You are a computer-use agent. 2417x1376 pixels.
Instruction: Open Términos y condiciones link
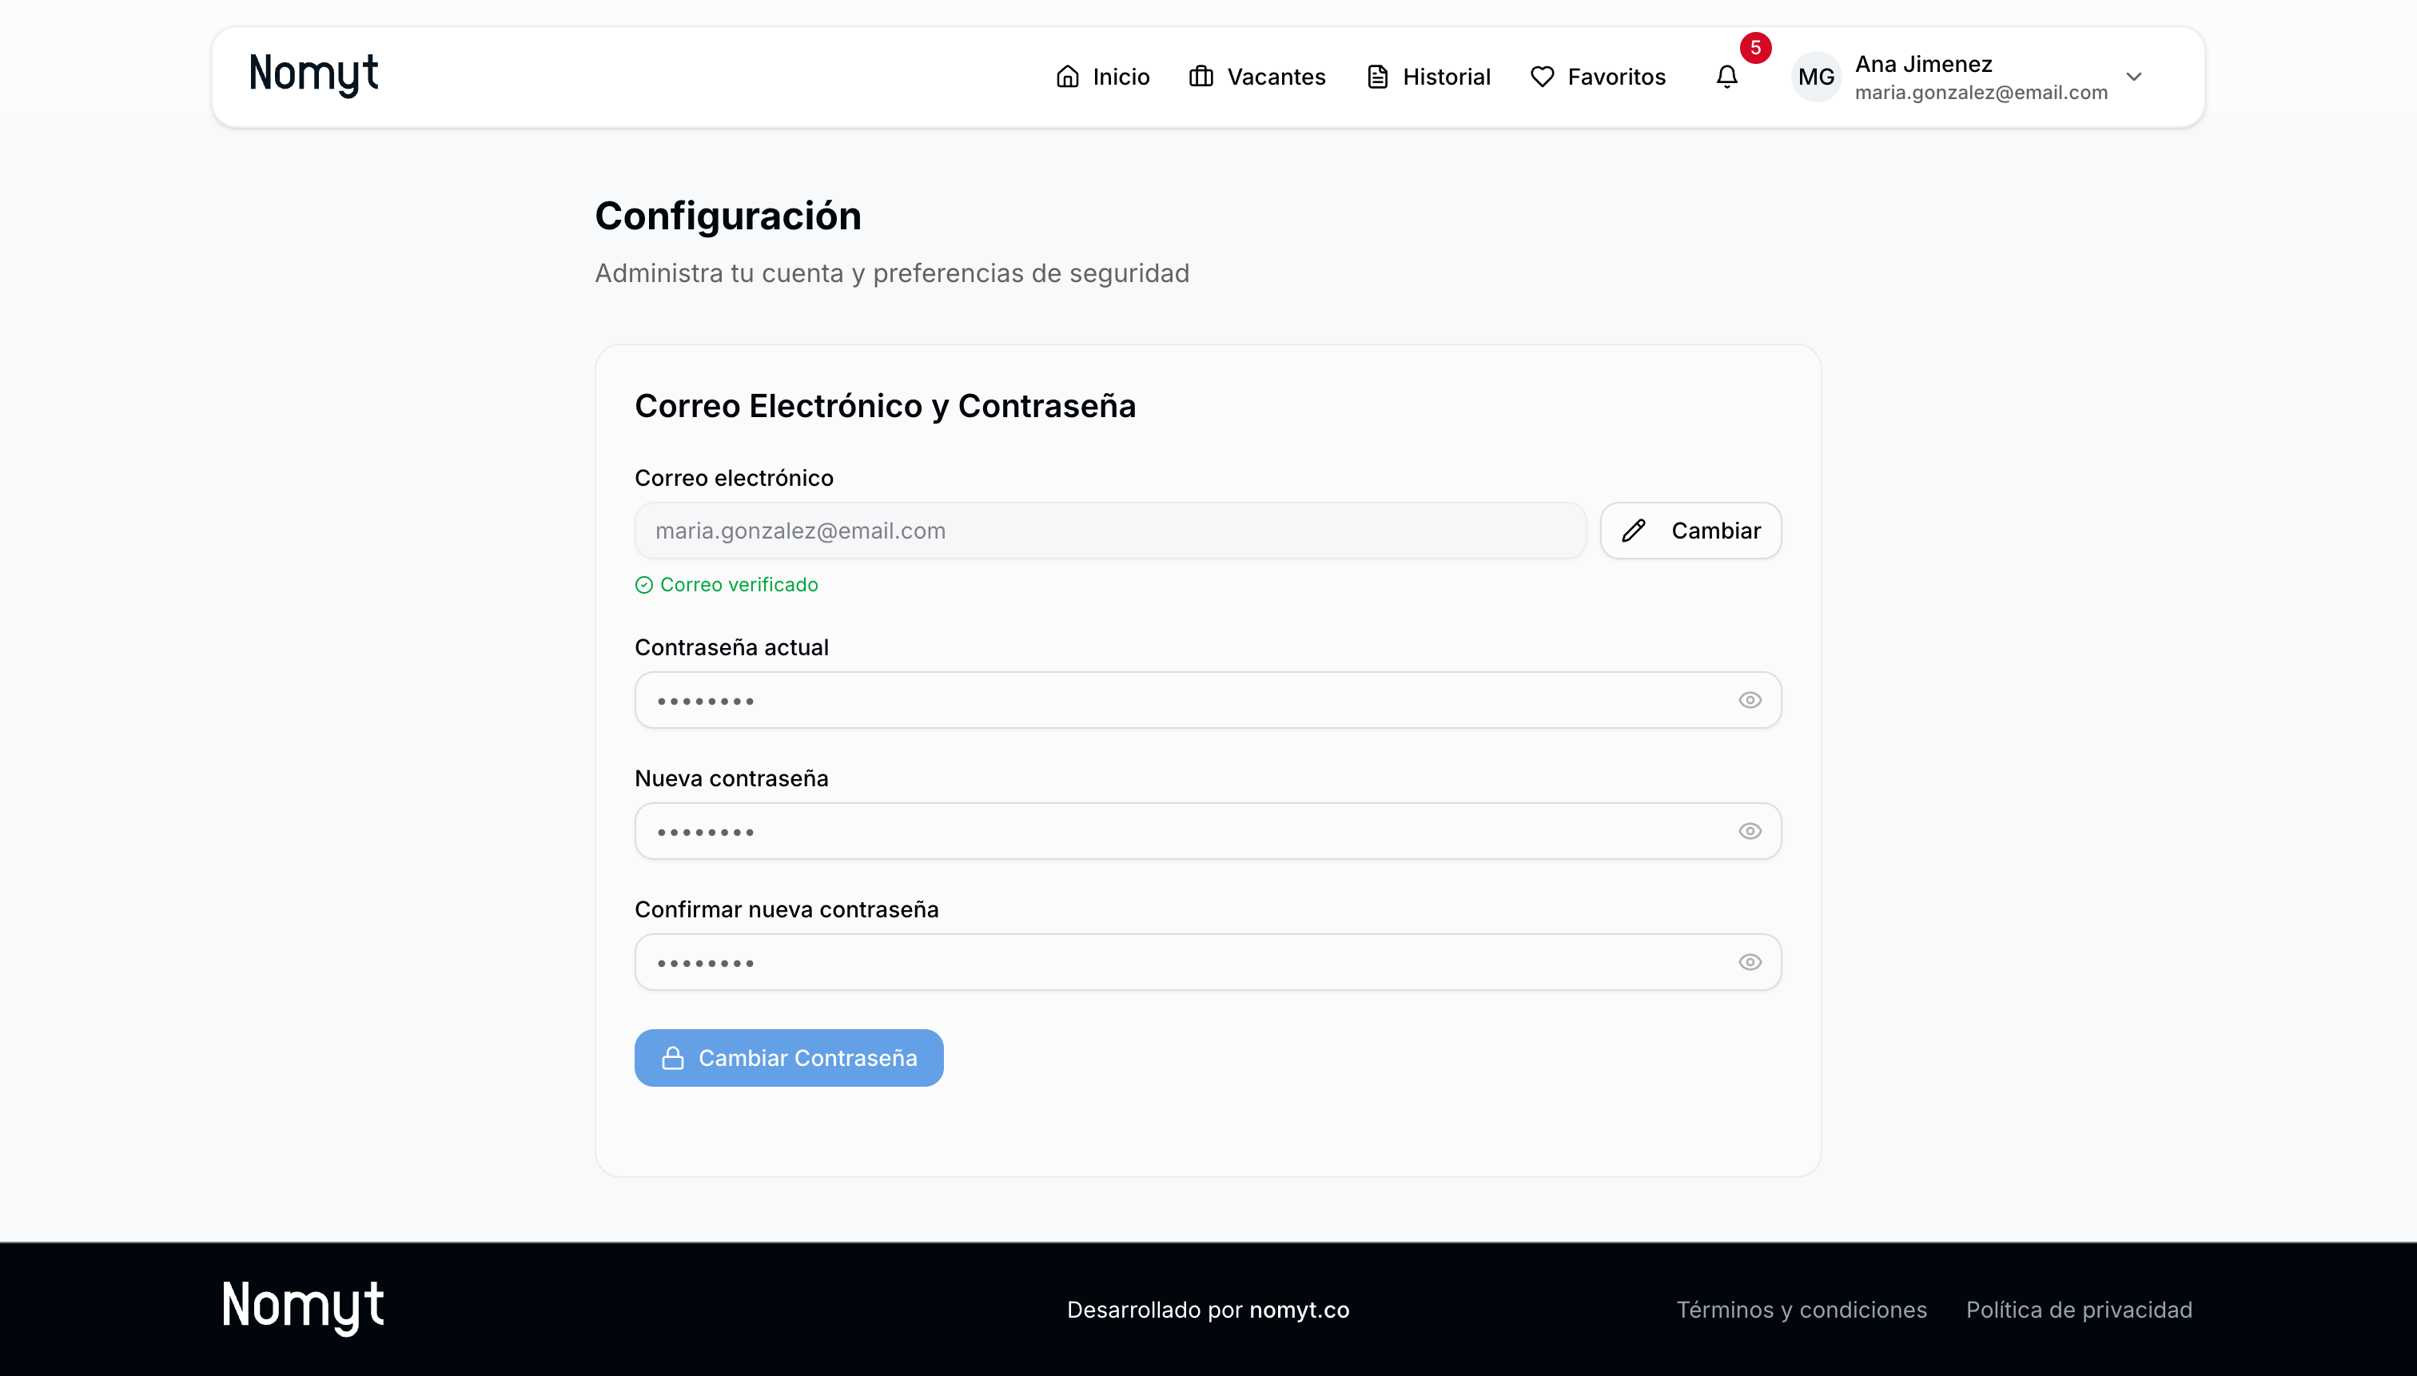(x=1801, y=1310)
